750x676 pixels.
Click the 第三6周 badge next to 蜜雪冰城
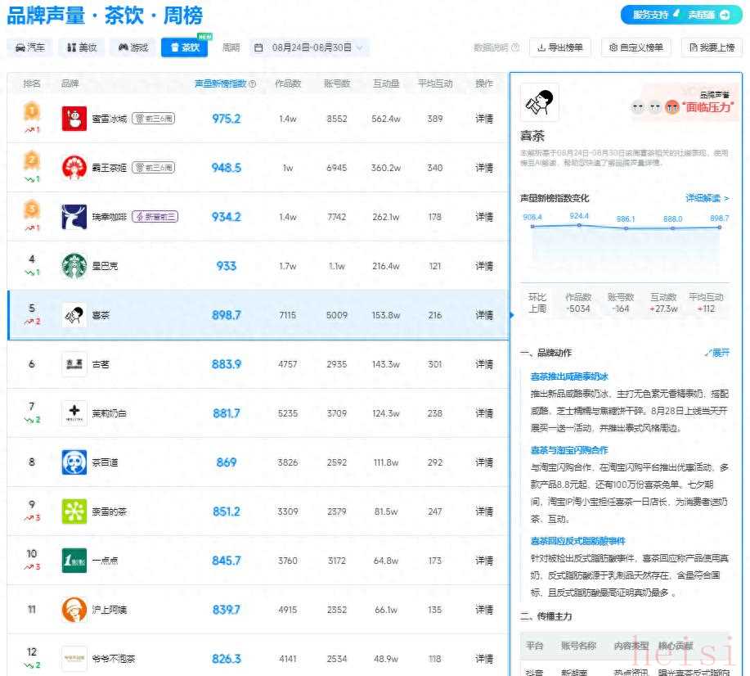(153, 118)
